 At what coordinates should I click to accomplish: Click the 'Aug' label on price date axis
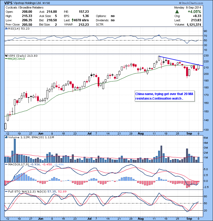(141, 133)
